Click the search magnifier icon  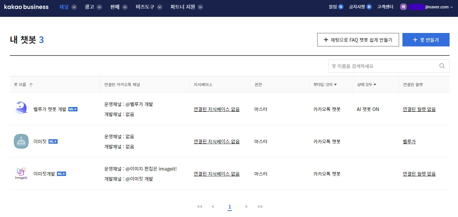coord(442,66)
